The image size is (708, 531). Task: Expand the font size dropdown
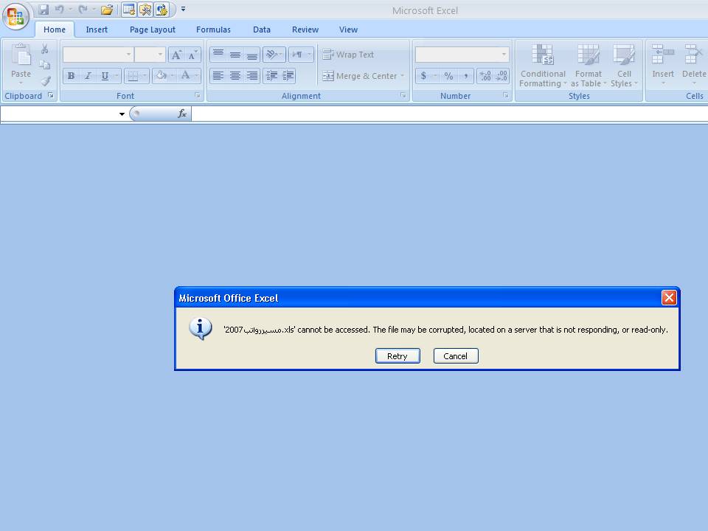click(x=160, y=55)
